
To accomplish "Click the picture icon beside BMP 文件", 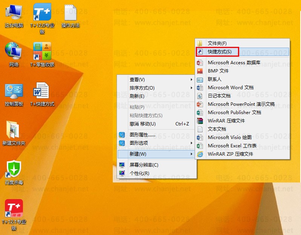I will pyautogui.click(x=200, y=71).
